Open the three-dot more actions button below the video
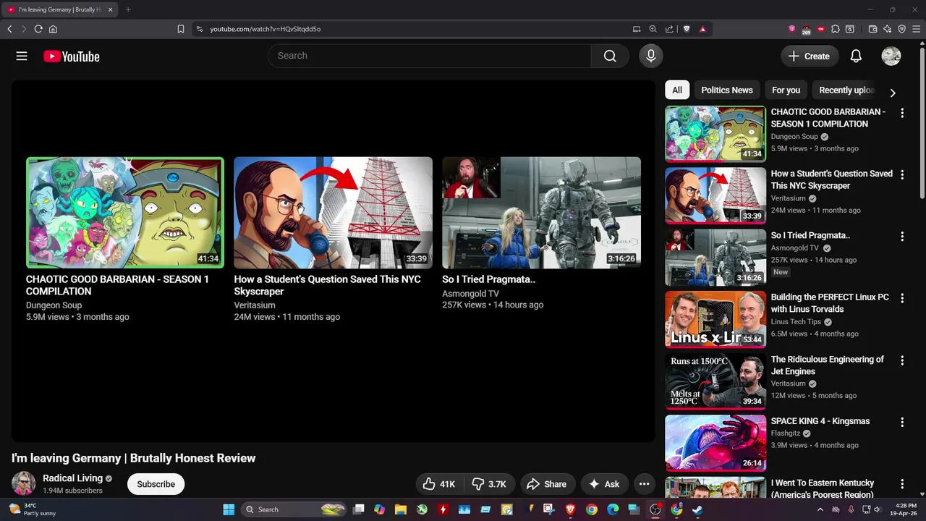The image size is (926, 521). (x=644, y=484)
